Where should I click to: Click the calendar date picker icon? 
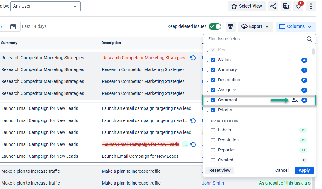(13, 27)
